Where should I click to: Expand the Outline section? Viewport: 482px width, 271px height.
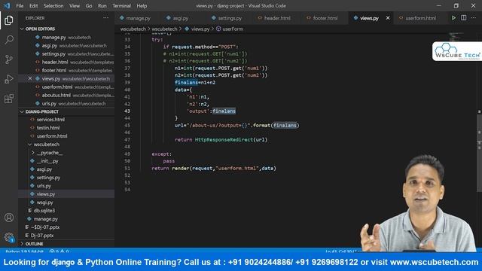tap(34, 244)
